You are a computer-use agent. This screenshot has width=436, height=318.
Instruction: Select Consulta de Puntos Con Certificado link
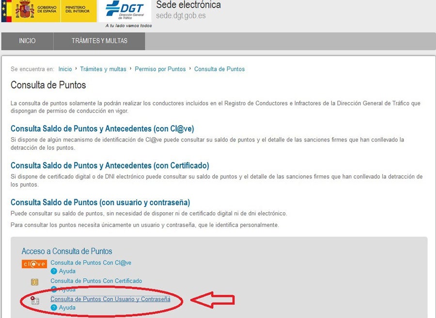click(96, 281)
